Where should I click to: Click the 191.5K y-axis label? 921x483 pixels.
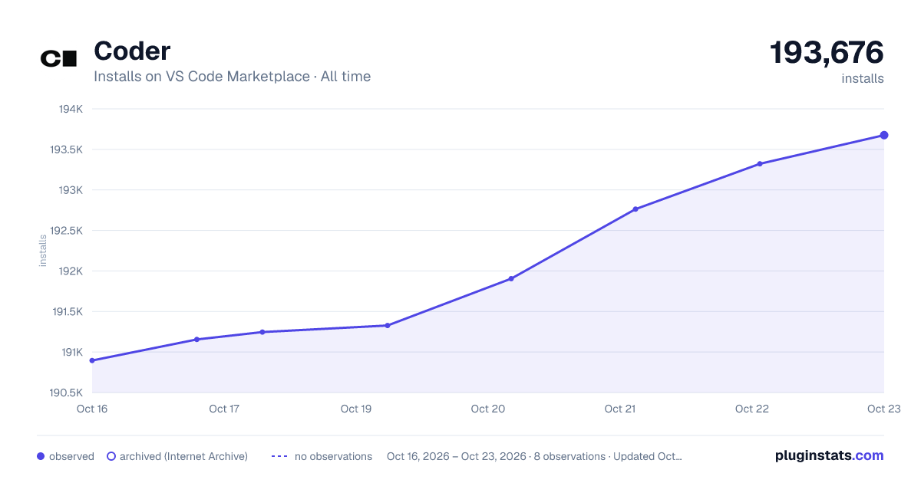[68, 311]
